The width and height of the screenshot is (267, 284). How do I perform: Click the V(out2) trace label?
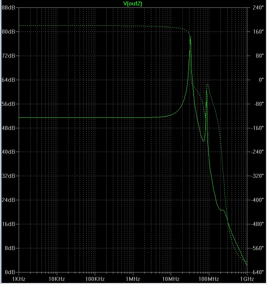133,3
